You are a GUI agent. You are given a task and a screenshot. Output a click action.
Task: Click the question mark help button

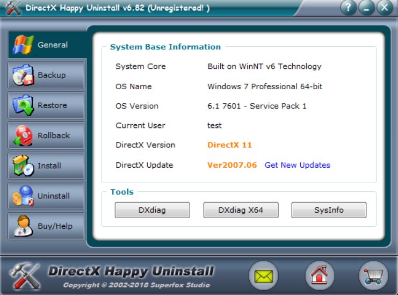coord(349,8)
